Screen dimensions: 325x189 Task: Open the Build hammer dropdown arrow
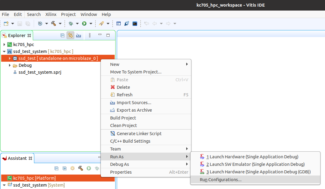click(x=60, y=23)
